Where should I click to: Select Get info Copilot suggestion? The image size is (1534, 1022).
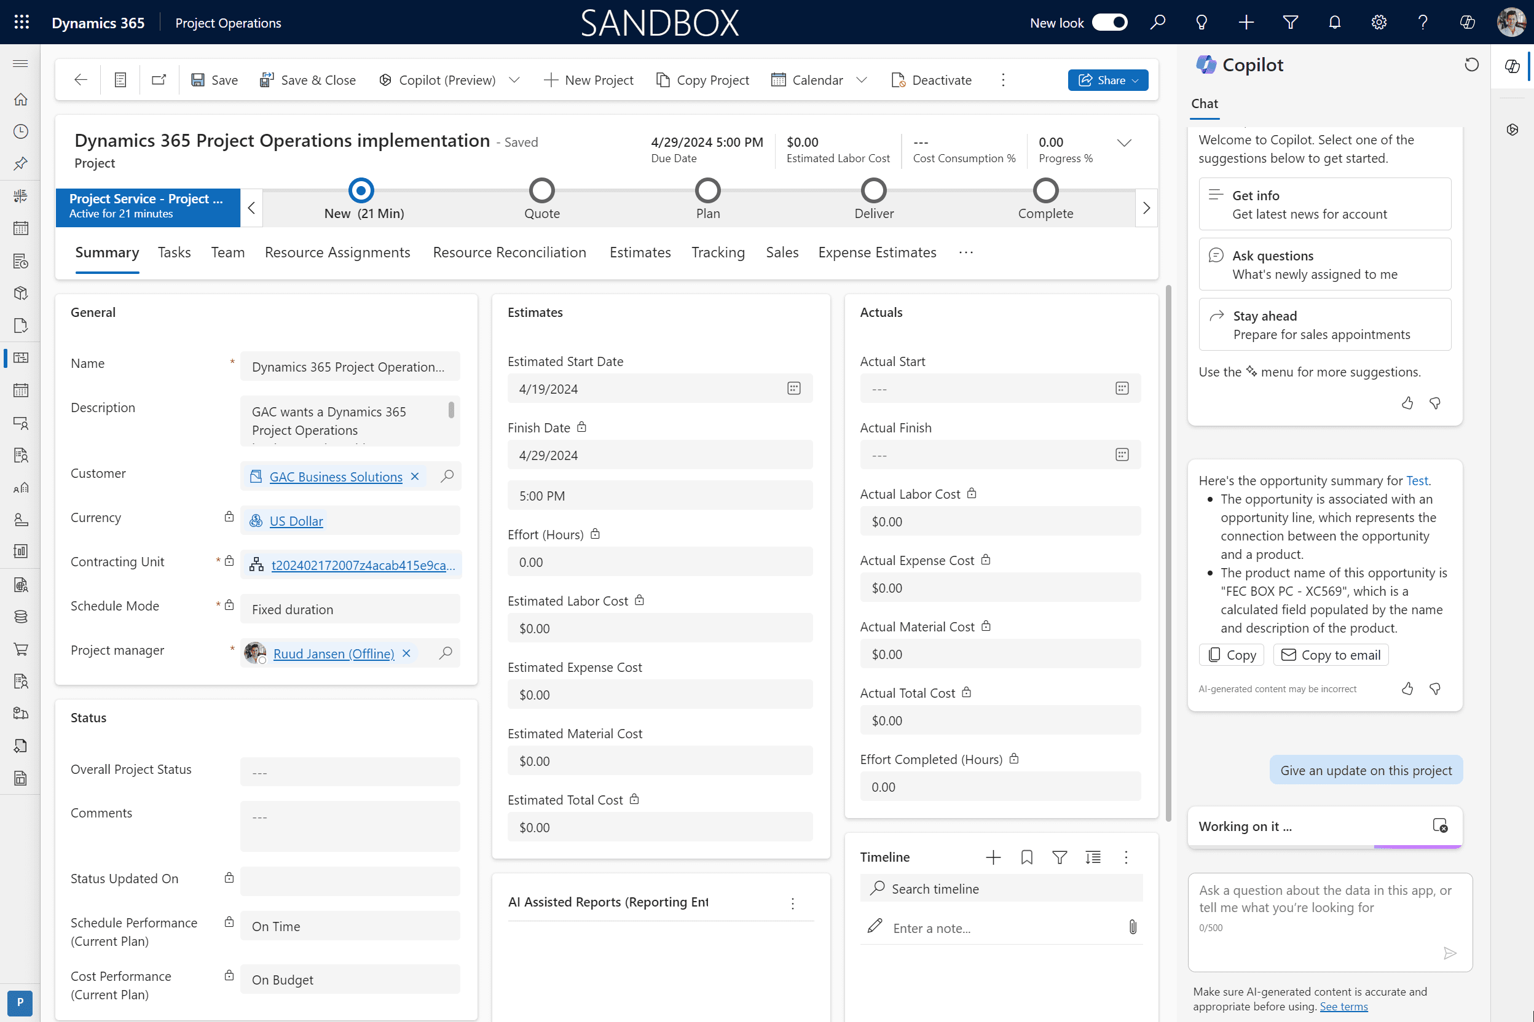coord(1324,204)
